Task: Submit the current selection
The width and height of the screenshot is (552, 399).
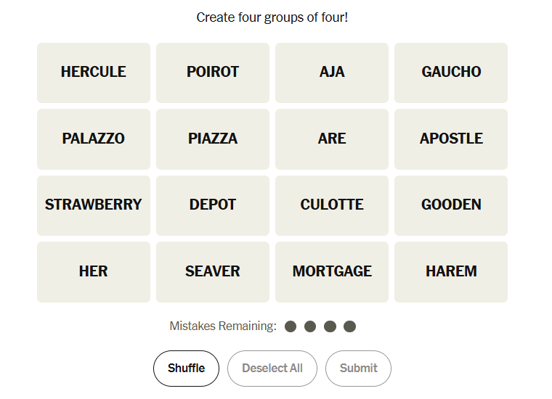Action: 358,369
